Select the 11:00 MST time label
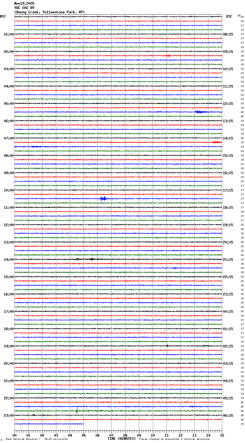The width and height of the screenshot is (245, 443). [9, 208]
